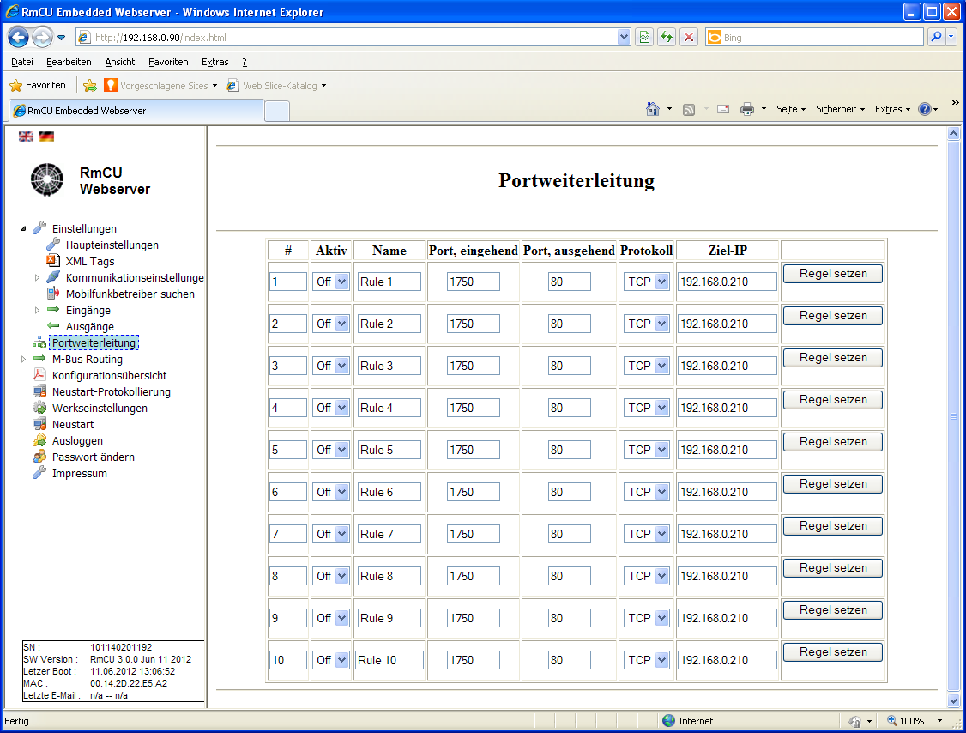Expand the M-Bus Routing tree node
This screenshot has height=733, width=966.
click(x=24, y=360)
